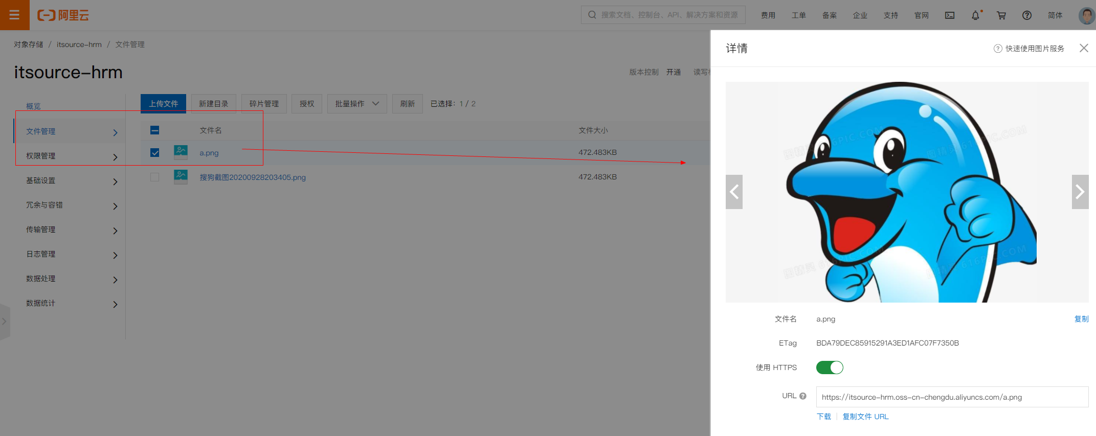Open the shopping cart icon
Screen dimensions: 1096x436
[x=1001, y=15]
